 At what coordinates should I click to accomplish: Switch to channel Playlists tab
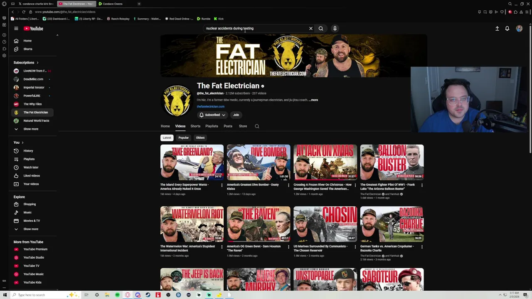[212, 126]
